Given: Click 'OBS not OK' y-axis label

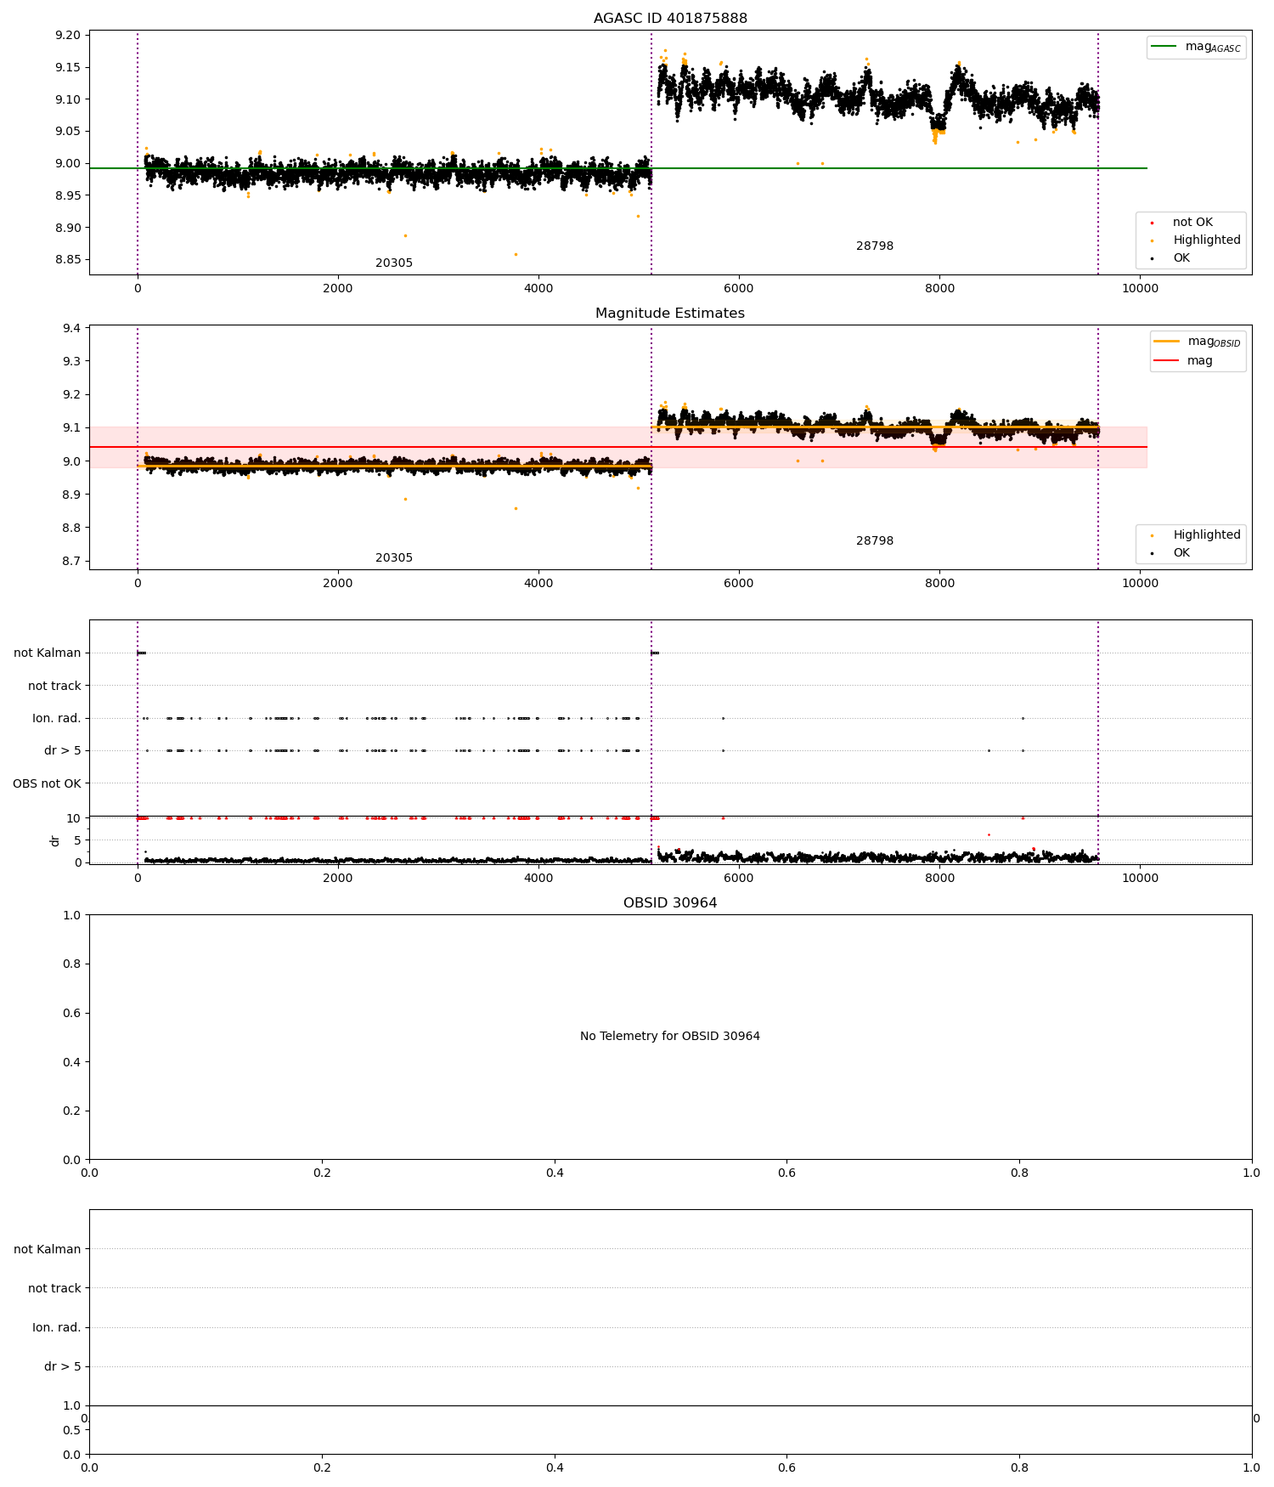Looking at the screenshot, I should coord(47,783).
